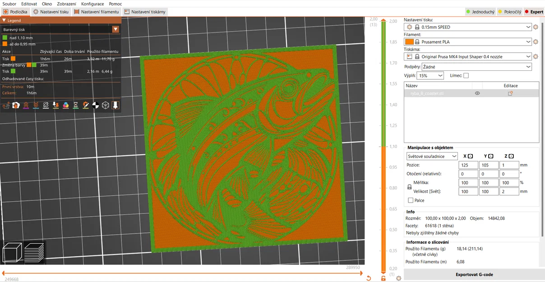Open the Světové souřadnice coordinates dropdown

432,156
